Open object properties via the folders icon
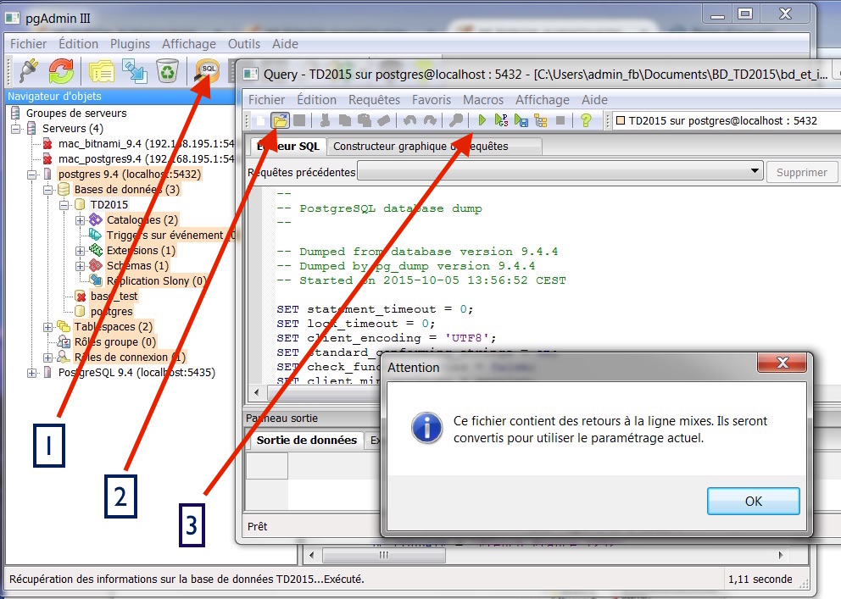The height and width of the screenshot is (599, 841). tap(102, 70)
